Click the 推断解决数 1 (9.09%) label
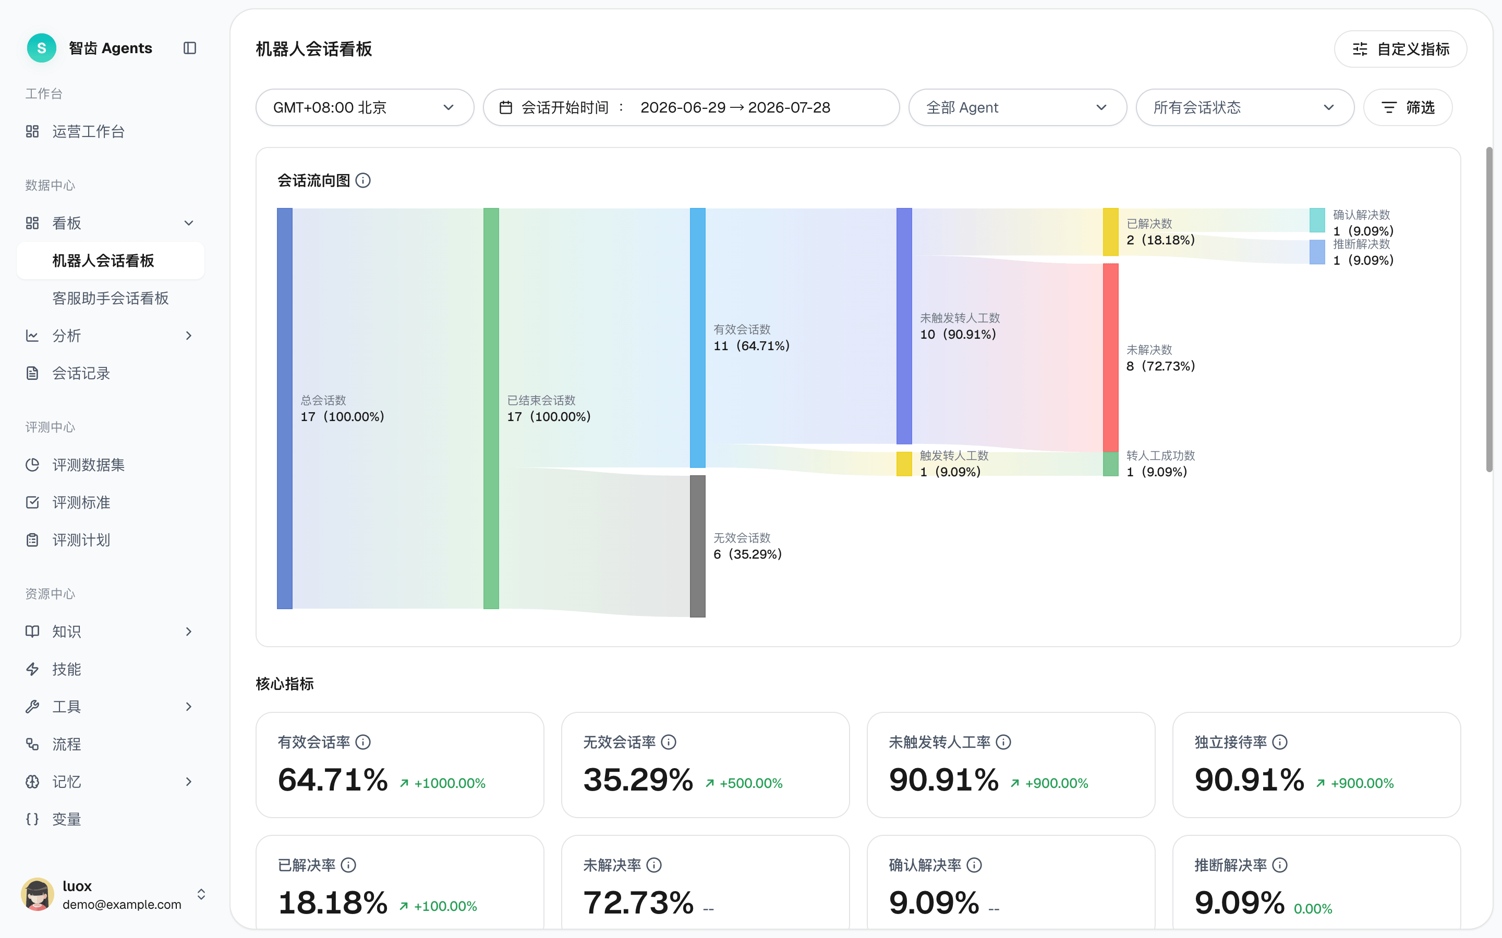This screenshot has height=938, width=1502. coord(1363,252)
